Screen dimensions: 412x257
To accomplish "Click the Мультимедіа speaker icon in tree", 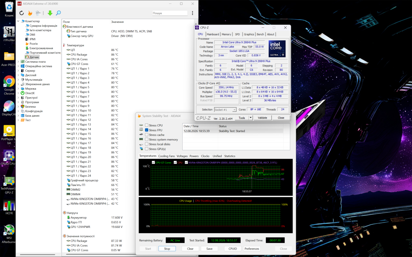I will 23,80.
